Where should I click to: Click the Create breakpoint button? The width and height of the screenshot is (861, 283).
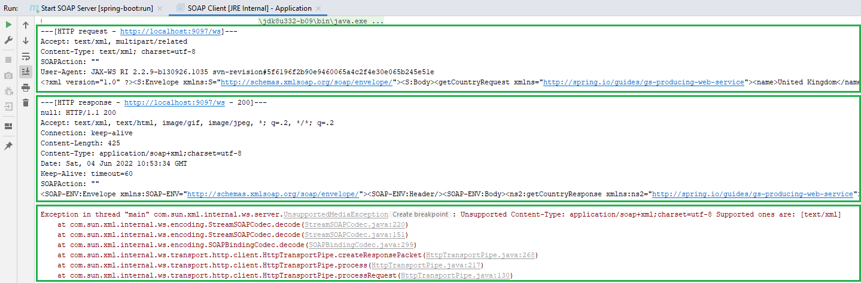[420, 214]
